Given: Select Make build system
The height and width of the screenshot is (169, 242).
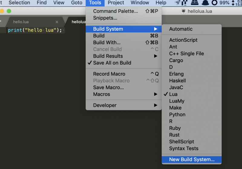Looking at the screenshot, I should pyautogui.click(x=191, y=108).
